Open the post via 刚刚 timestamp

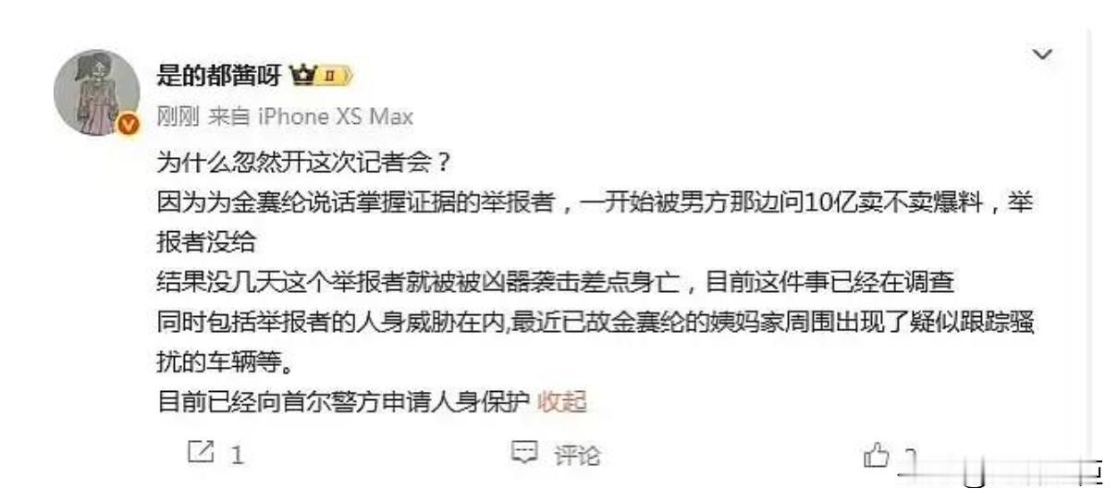pos(175,116)
